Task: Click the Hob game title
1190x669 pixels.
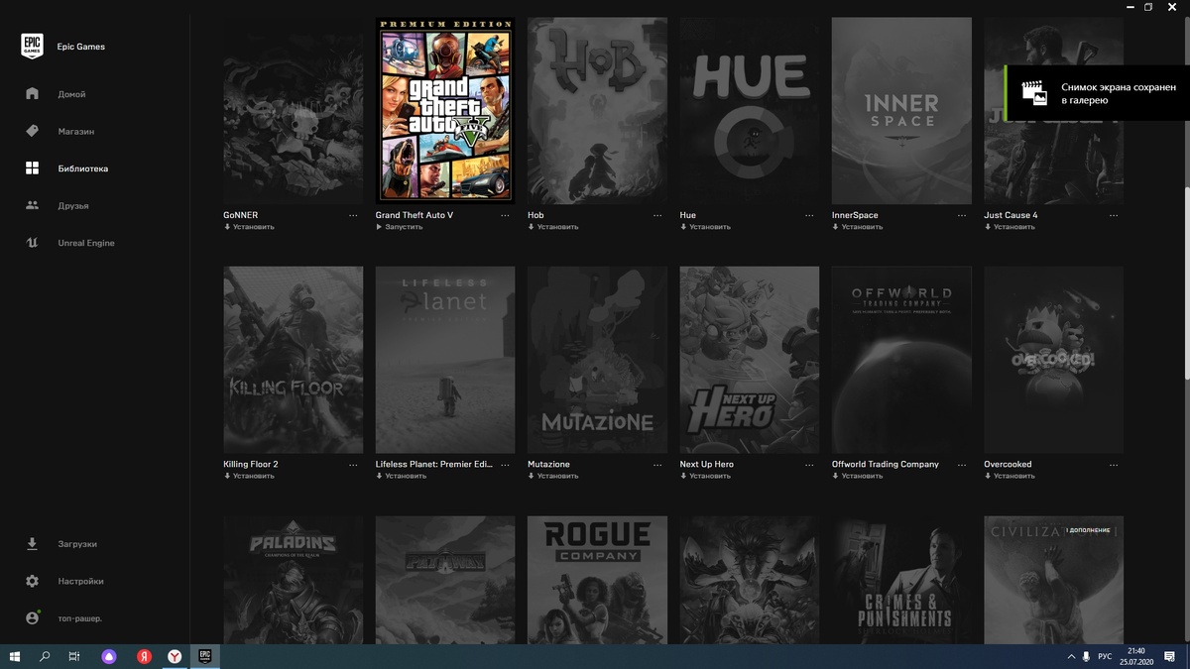Action: [535, 215]
